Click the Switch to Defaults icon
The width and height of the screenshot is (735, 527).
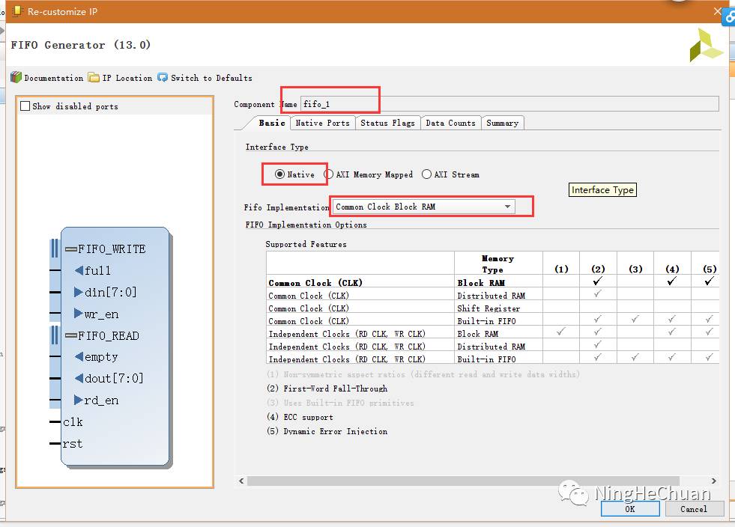[163, 78]
